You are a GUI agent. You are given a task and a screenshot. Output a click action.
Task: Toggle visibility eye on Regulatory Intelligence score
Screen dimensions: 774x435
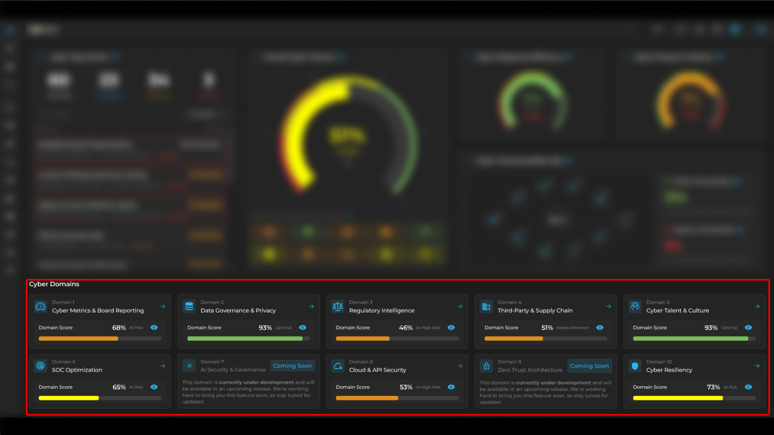pyautogui.click(x=451, y=328)
